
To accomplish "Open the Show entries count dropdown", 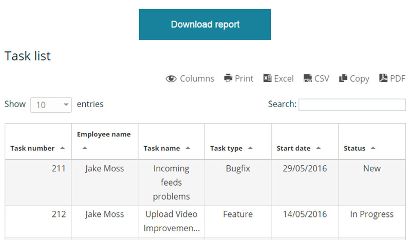I will pyautogui.click(x=51, y=105).
